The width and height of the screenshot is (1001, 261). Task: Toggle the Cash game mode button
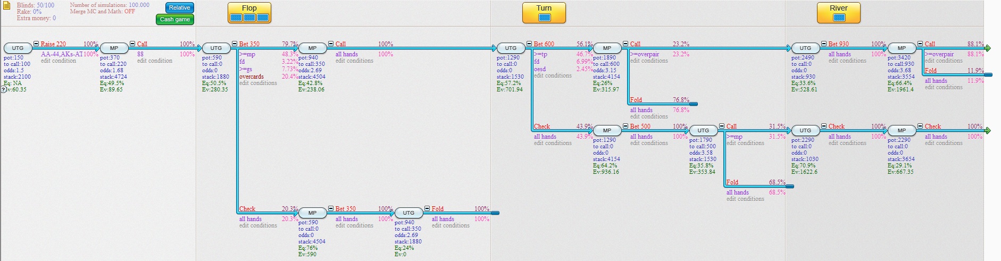(175, 19)
